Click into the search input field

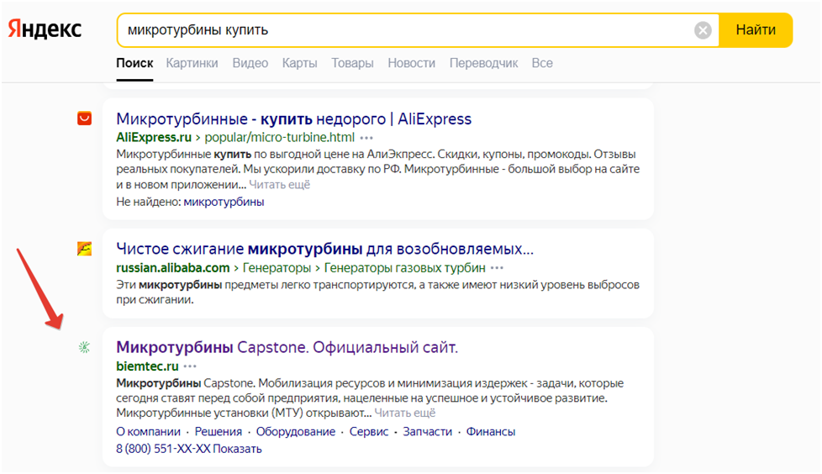coord(403,30)
